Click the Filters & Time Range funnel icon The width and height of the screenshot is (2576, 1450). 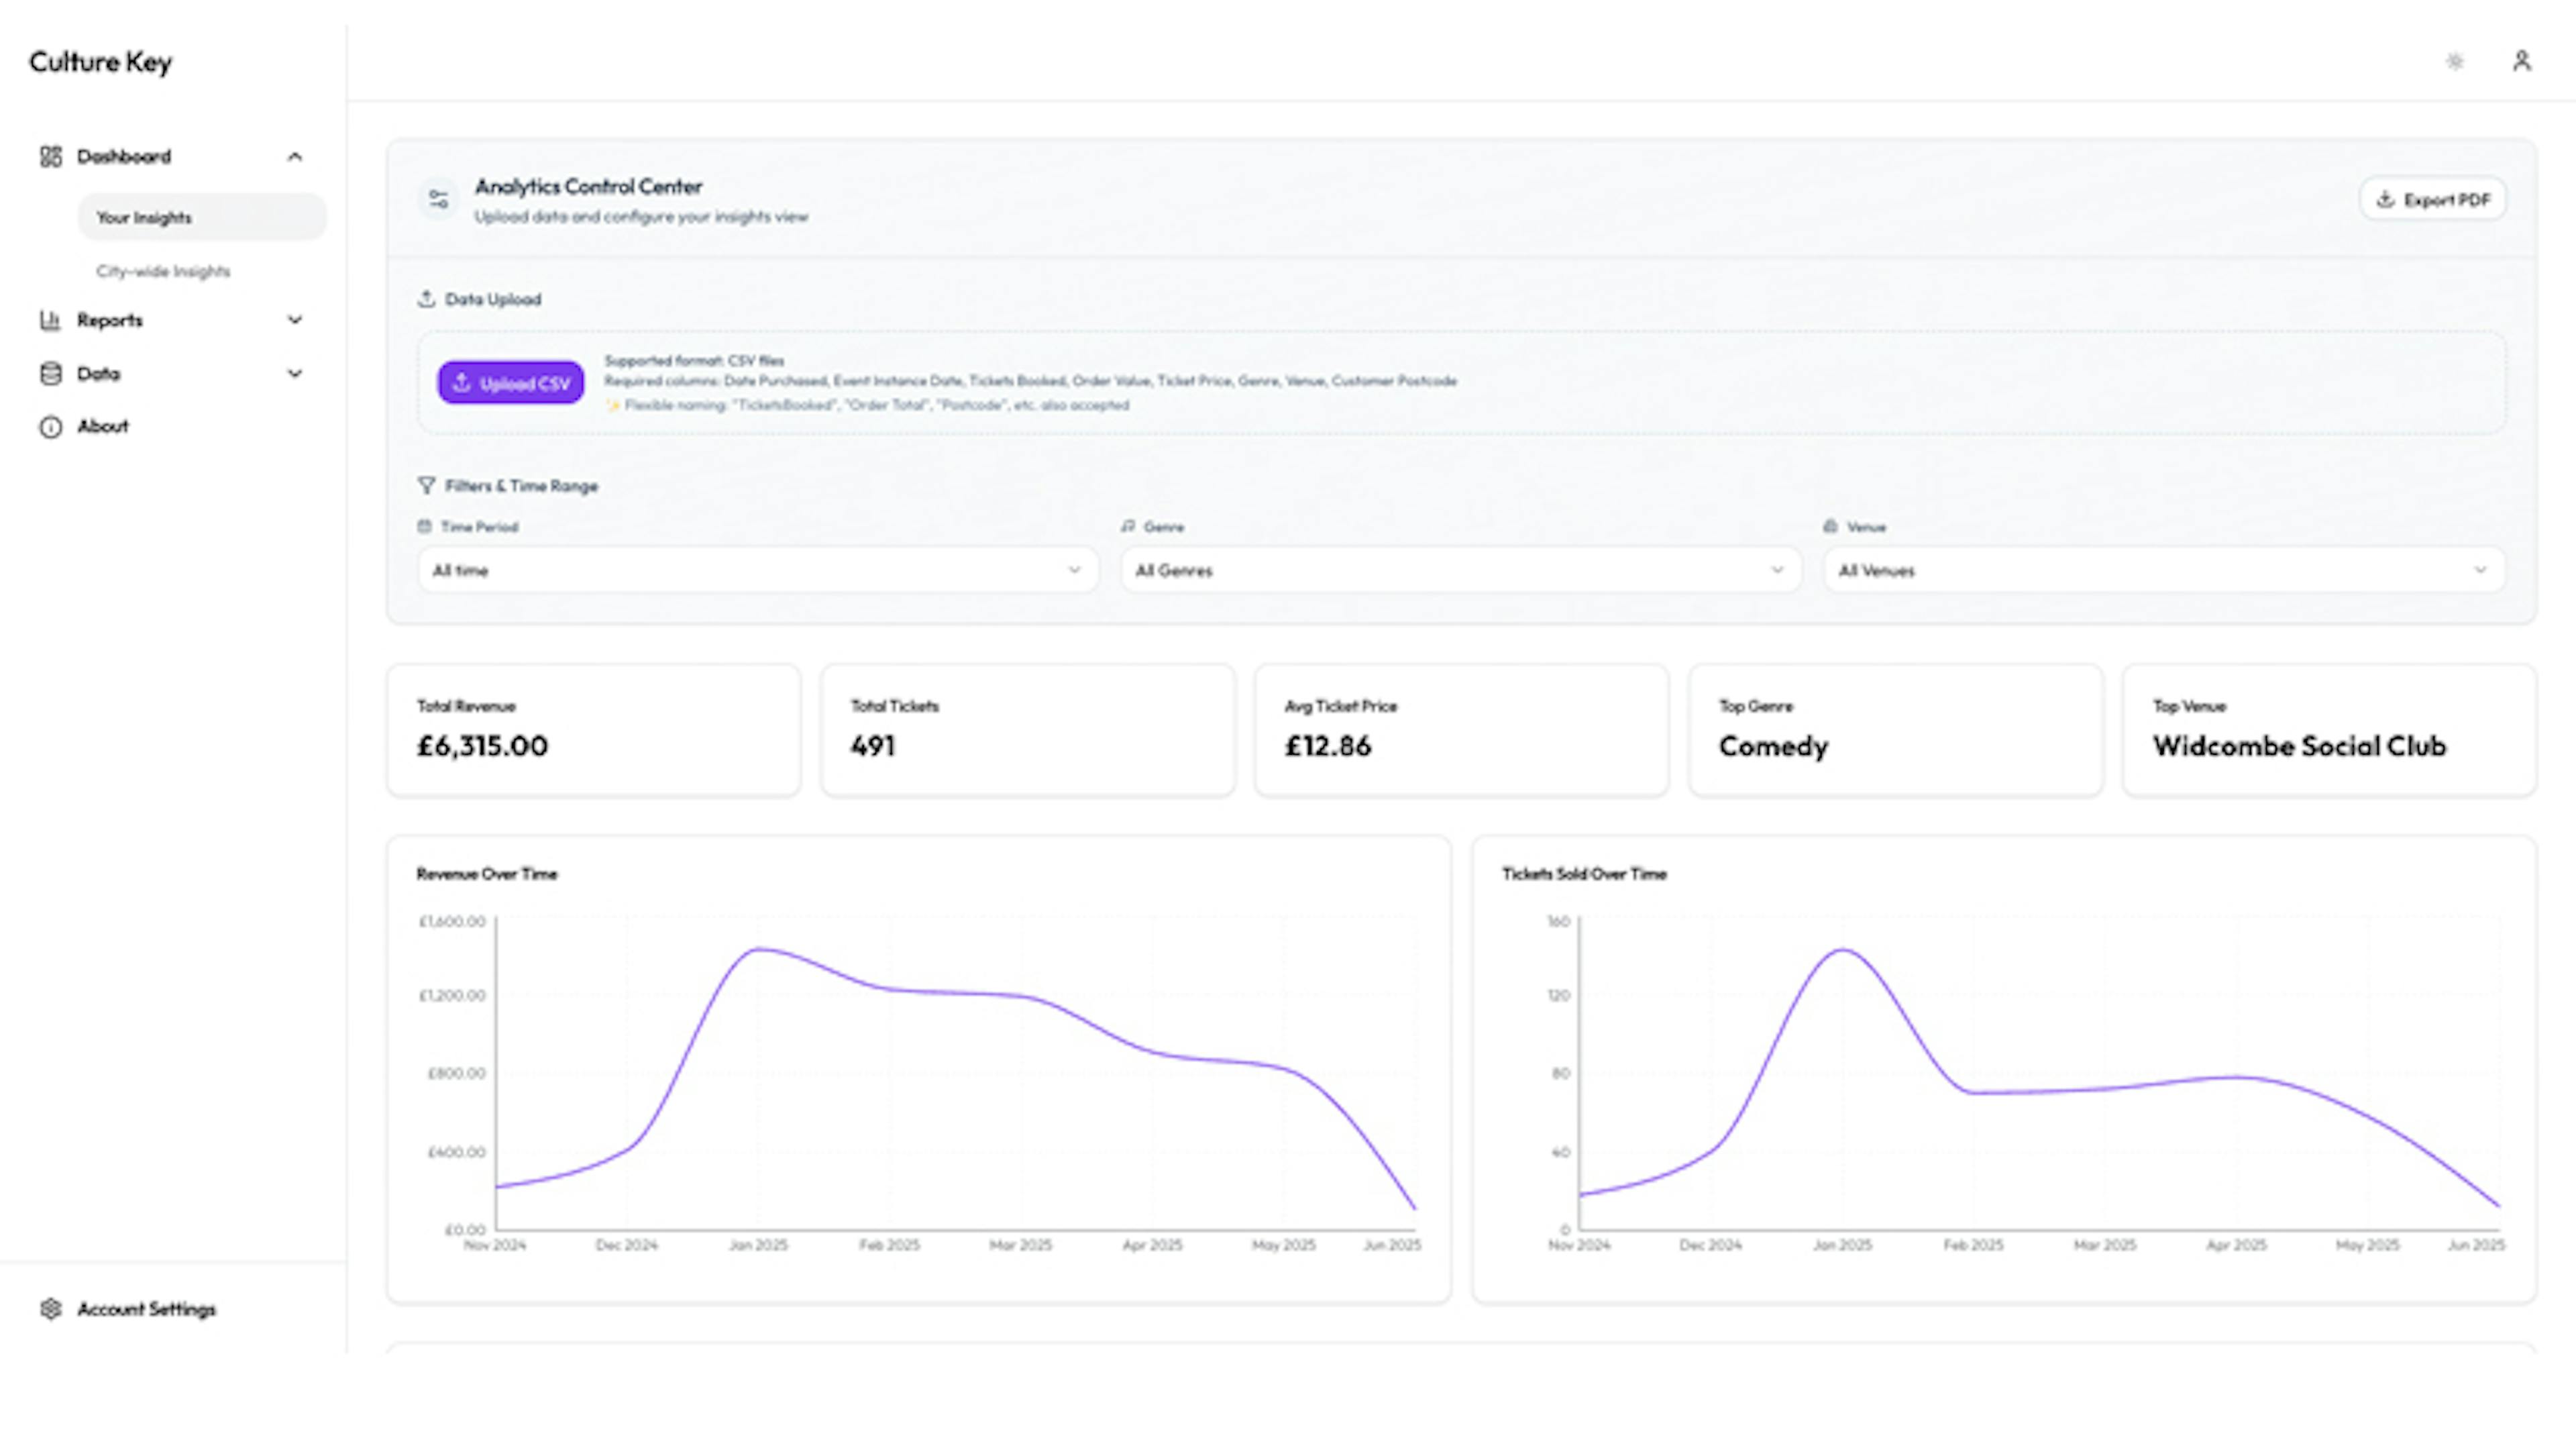(x=426, y=486)
